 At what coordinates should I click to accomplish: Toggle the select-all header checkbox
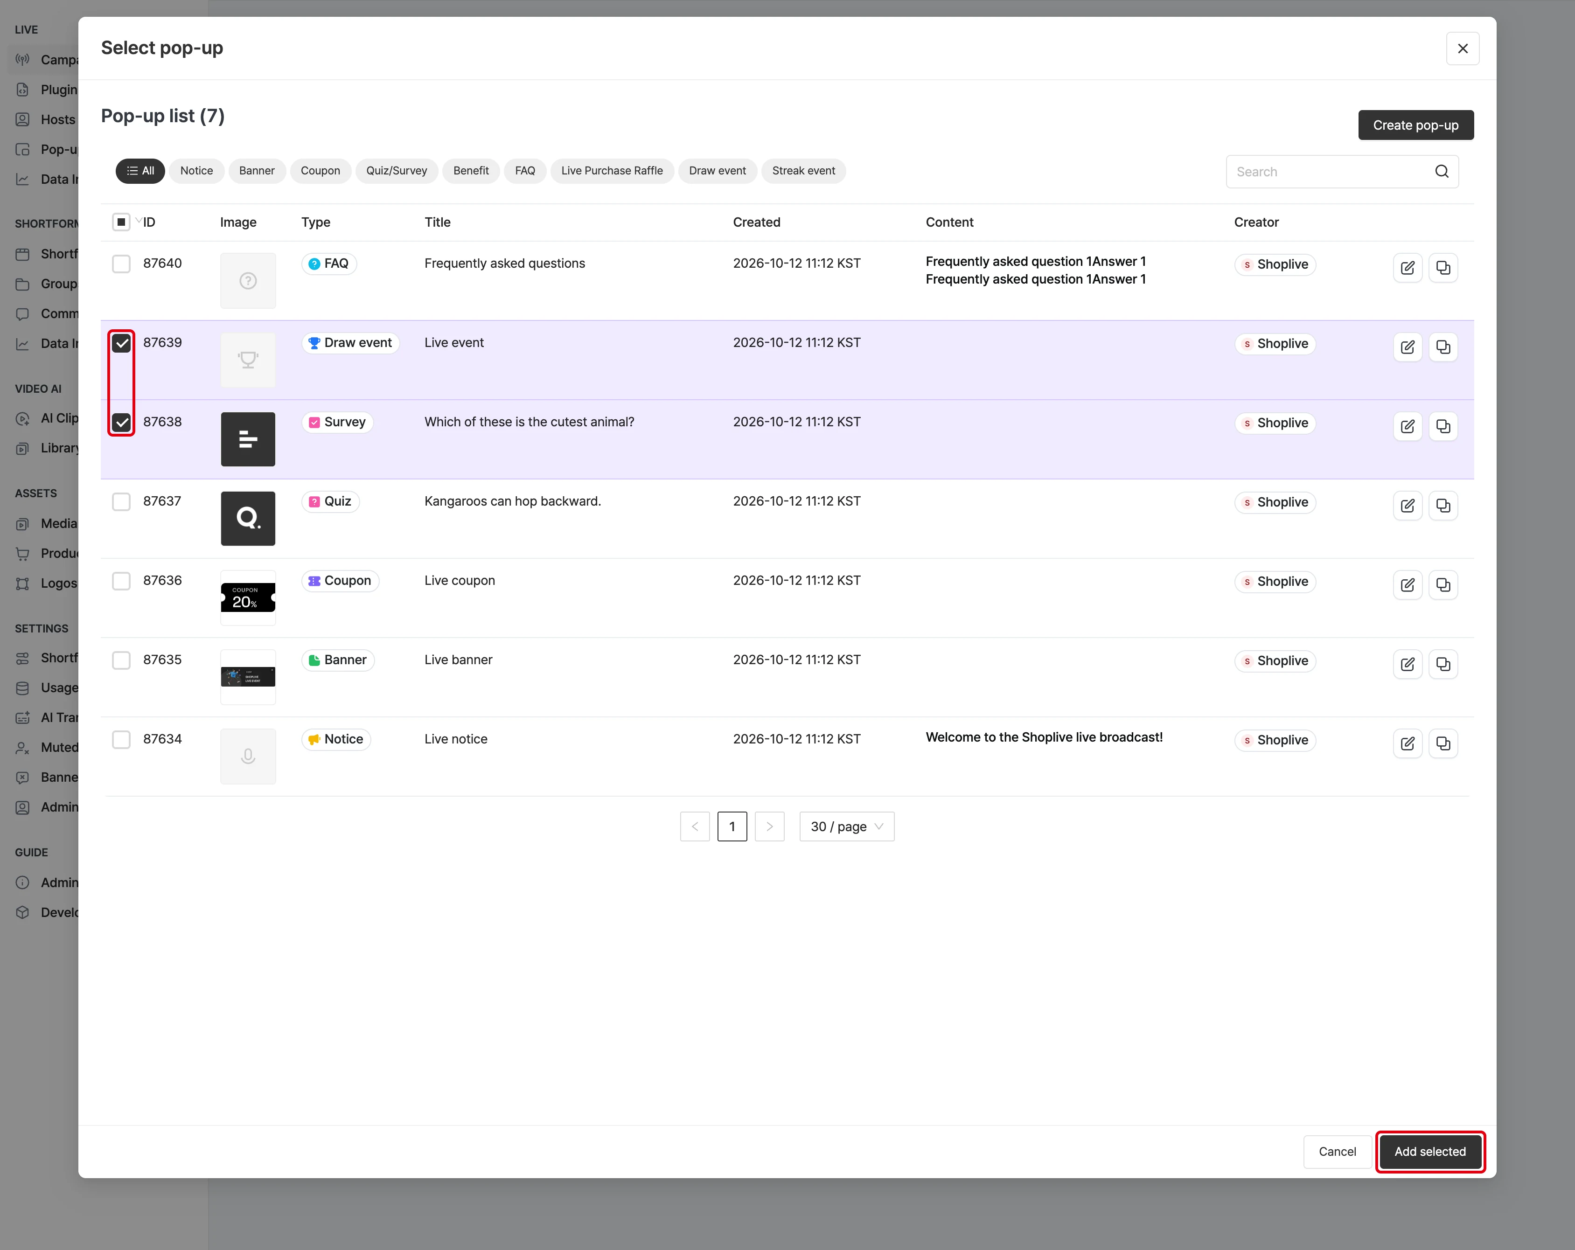(121, 222)
